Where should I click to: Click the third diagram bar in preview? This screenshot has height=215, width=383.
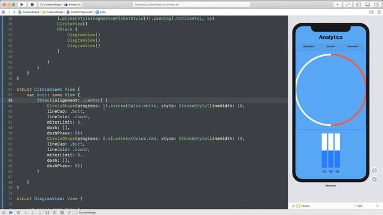[x=337, y=150]
